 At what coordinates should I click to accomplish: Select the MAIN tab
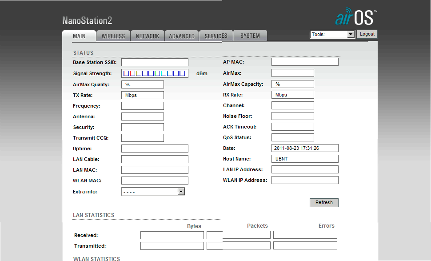tap(79, 36)
